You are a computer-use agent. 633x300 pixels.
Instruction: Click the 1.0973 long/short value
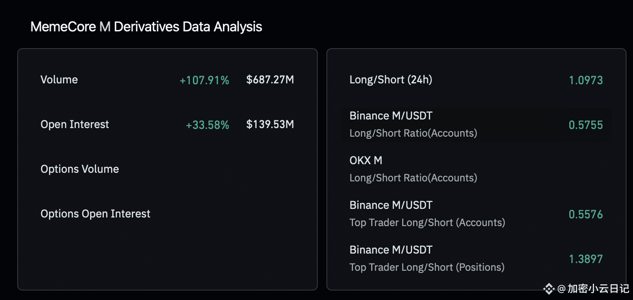coord(586,80)
